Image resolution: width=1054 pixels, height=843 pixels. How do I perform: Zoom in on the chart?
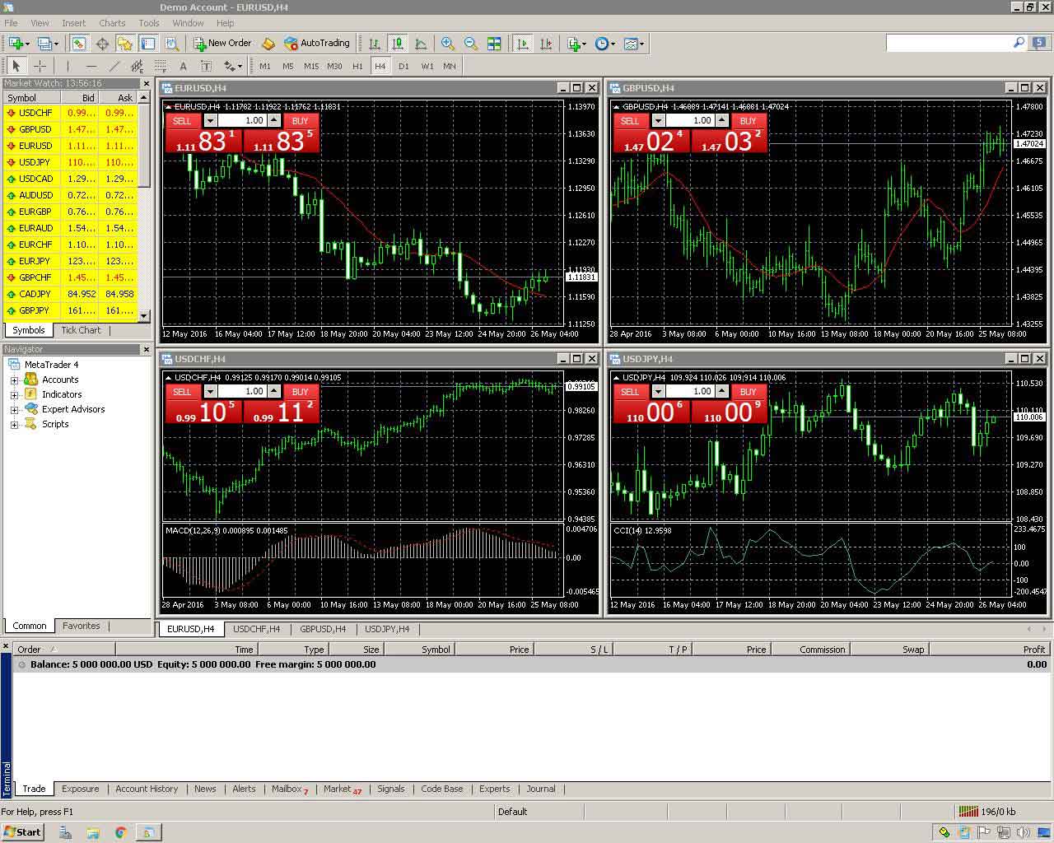click(447, 44)
